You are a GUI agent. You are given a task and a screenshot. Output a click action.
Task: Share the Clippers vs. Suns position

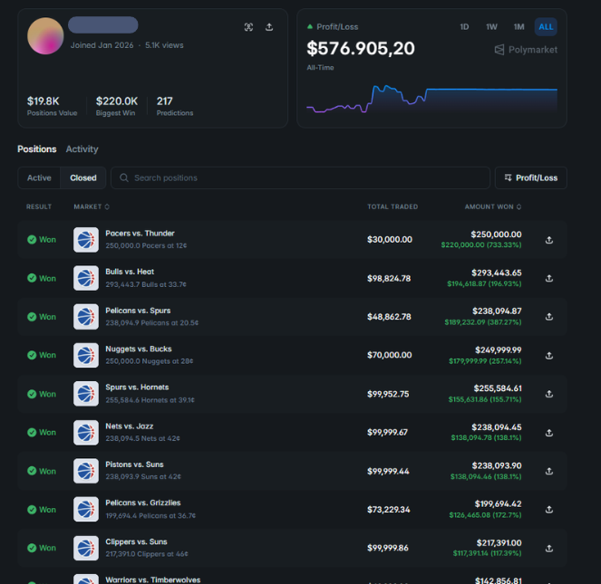[548, 549]
